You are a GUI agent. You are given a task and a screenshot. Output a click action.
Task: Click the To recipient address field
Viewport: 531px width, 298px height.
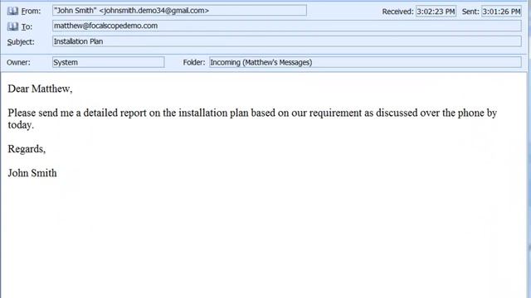(x=287, y=26)
